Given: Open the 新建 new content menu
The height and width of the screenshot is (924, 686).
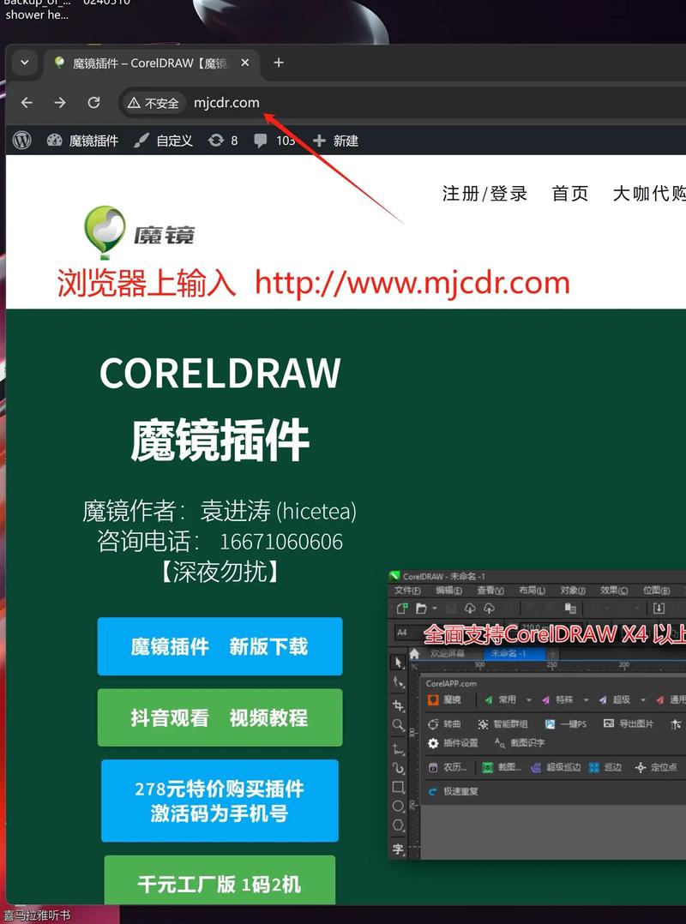Looking at the screenshot, I should [x=335, y=141].
